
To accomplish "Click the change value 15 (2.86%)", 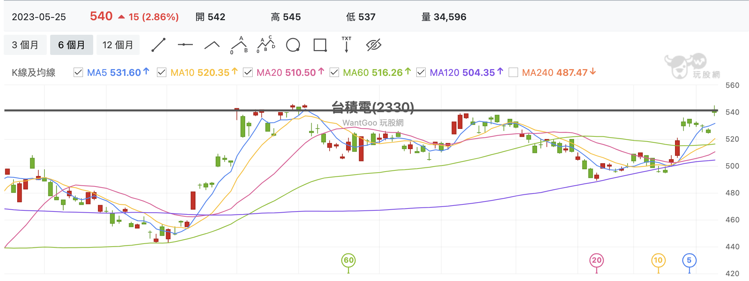I will [154, 17].
